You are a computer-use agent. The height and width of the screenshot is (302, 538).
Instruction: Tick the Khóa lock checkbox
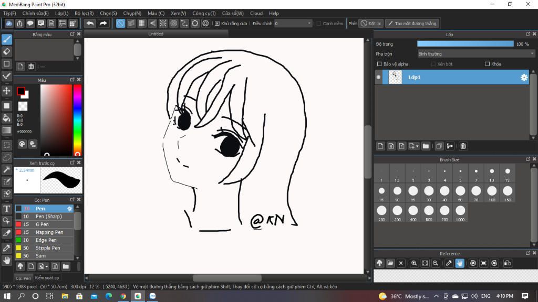pyautogui.click(x=487, y=64)
